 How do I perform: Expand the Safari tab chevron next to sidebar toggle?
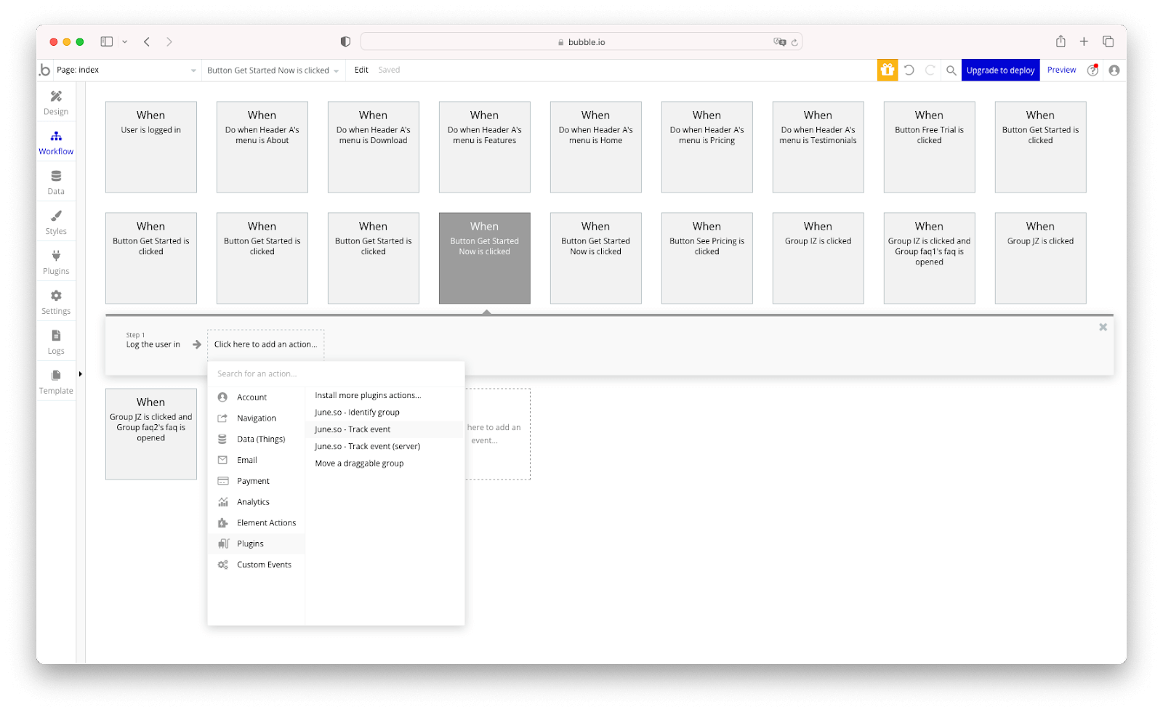[124, 41]
